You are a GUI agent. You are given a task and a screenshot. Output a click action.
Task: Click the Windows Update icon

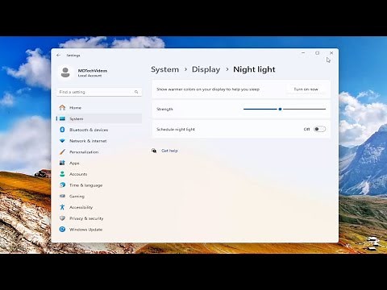[62, 230]
